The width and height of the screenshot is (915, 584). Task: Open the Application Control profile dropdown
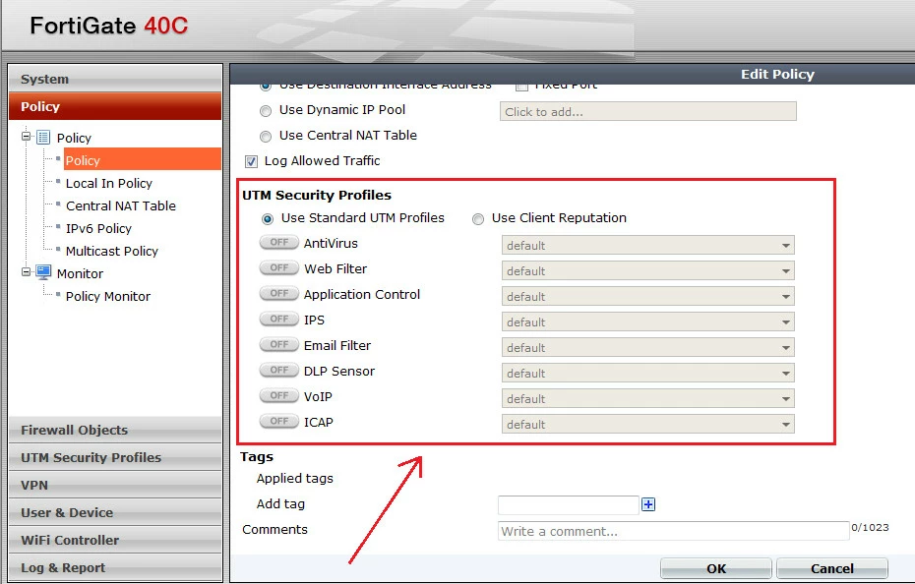coord(647,296)
